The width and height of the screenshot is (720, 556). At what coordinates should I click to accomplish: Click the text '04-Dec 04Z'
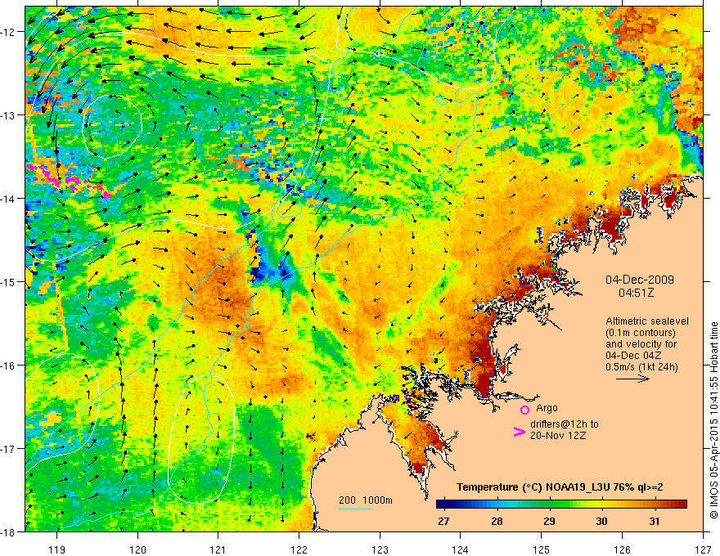tap(630, 356)
